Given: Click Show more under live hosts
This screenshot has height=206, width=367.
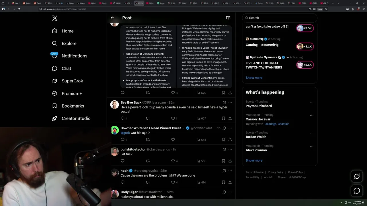Looking at the screenshot, I should coord(254,78).
